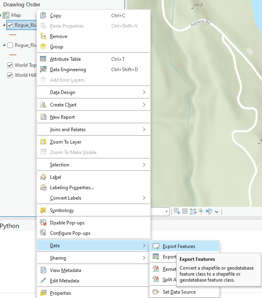262x298 pixels.
Task: Click the Set Data Source icon
Action: [156, 292]
